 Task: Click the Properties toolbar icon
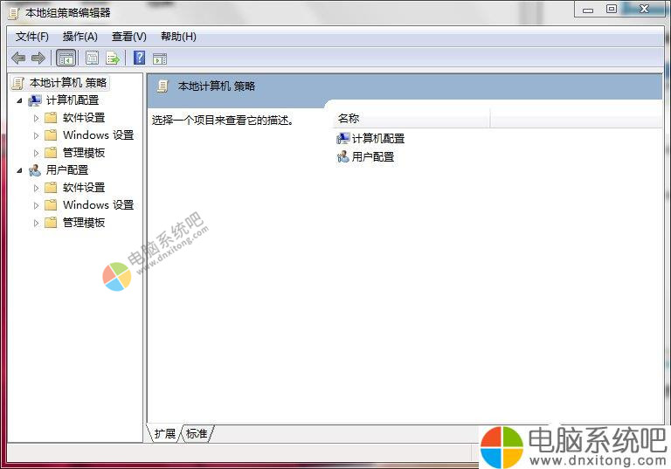[x=92, y=58]
